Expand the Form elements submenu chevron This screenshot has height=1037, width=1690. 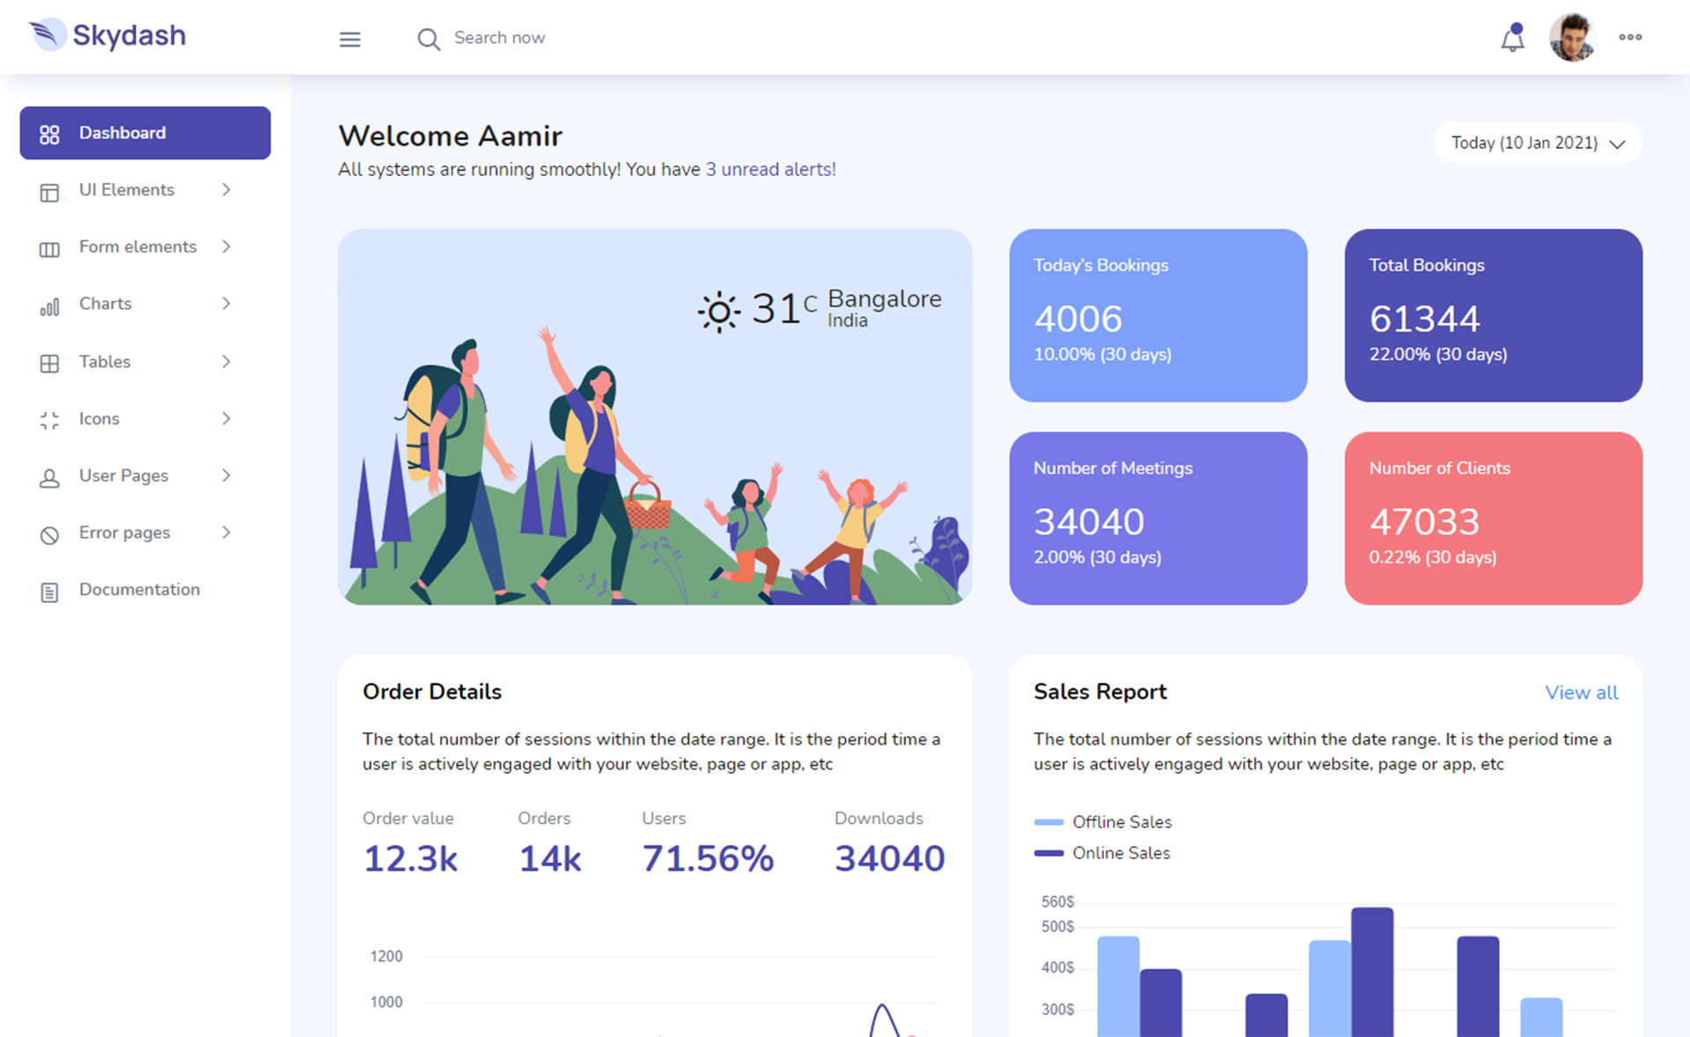tap(226, 246)
